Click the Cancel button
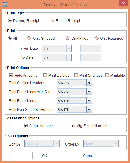 (x=88, y=156)
